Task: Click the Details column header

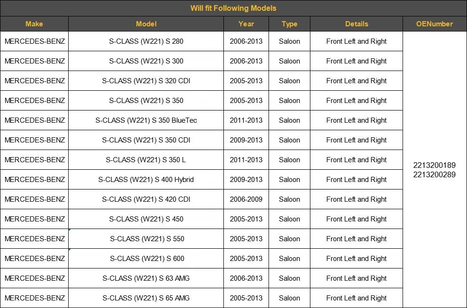Action: tap(356, 24)
